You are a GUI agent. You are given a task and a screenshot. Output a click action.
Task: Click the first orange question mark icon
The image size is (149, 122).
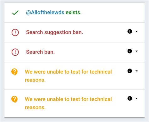pos(14,72)
